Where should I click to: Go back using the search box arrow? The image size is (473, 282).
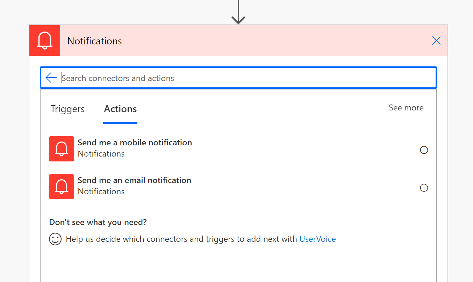pos(51,78)
